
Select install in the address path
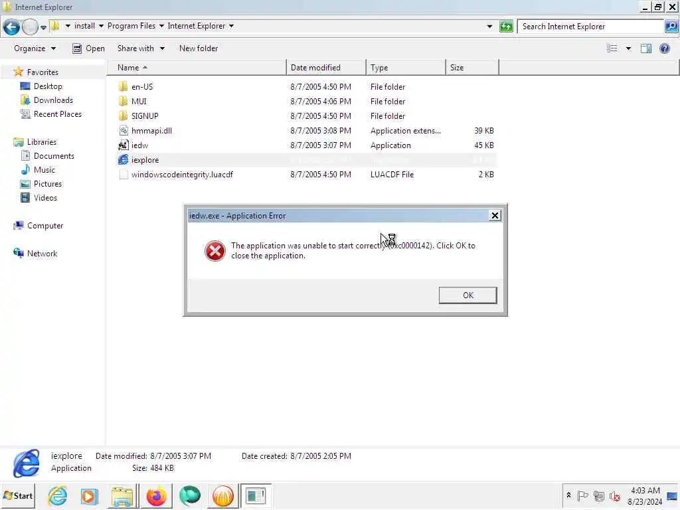[84, 26]
